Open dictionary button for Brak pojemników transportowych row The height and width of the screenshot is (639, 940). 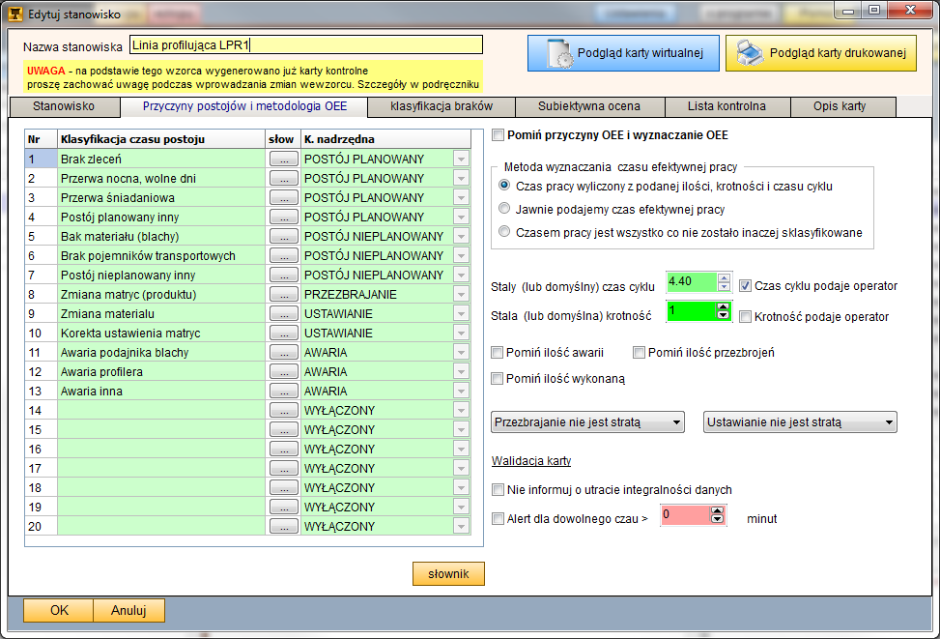click(284, 255)
